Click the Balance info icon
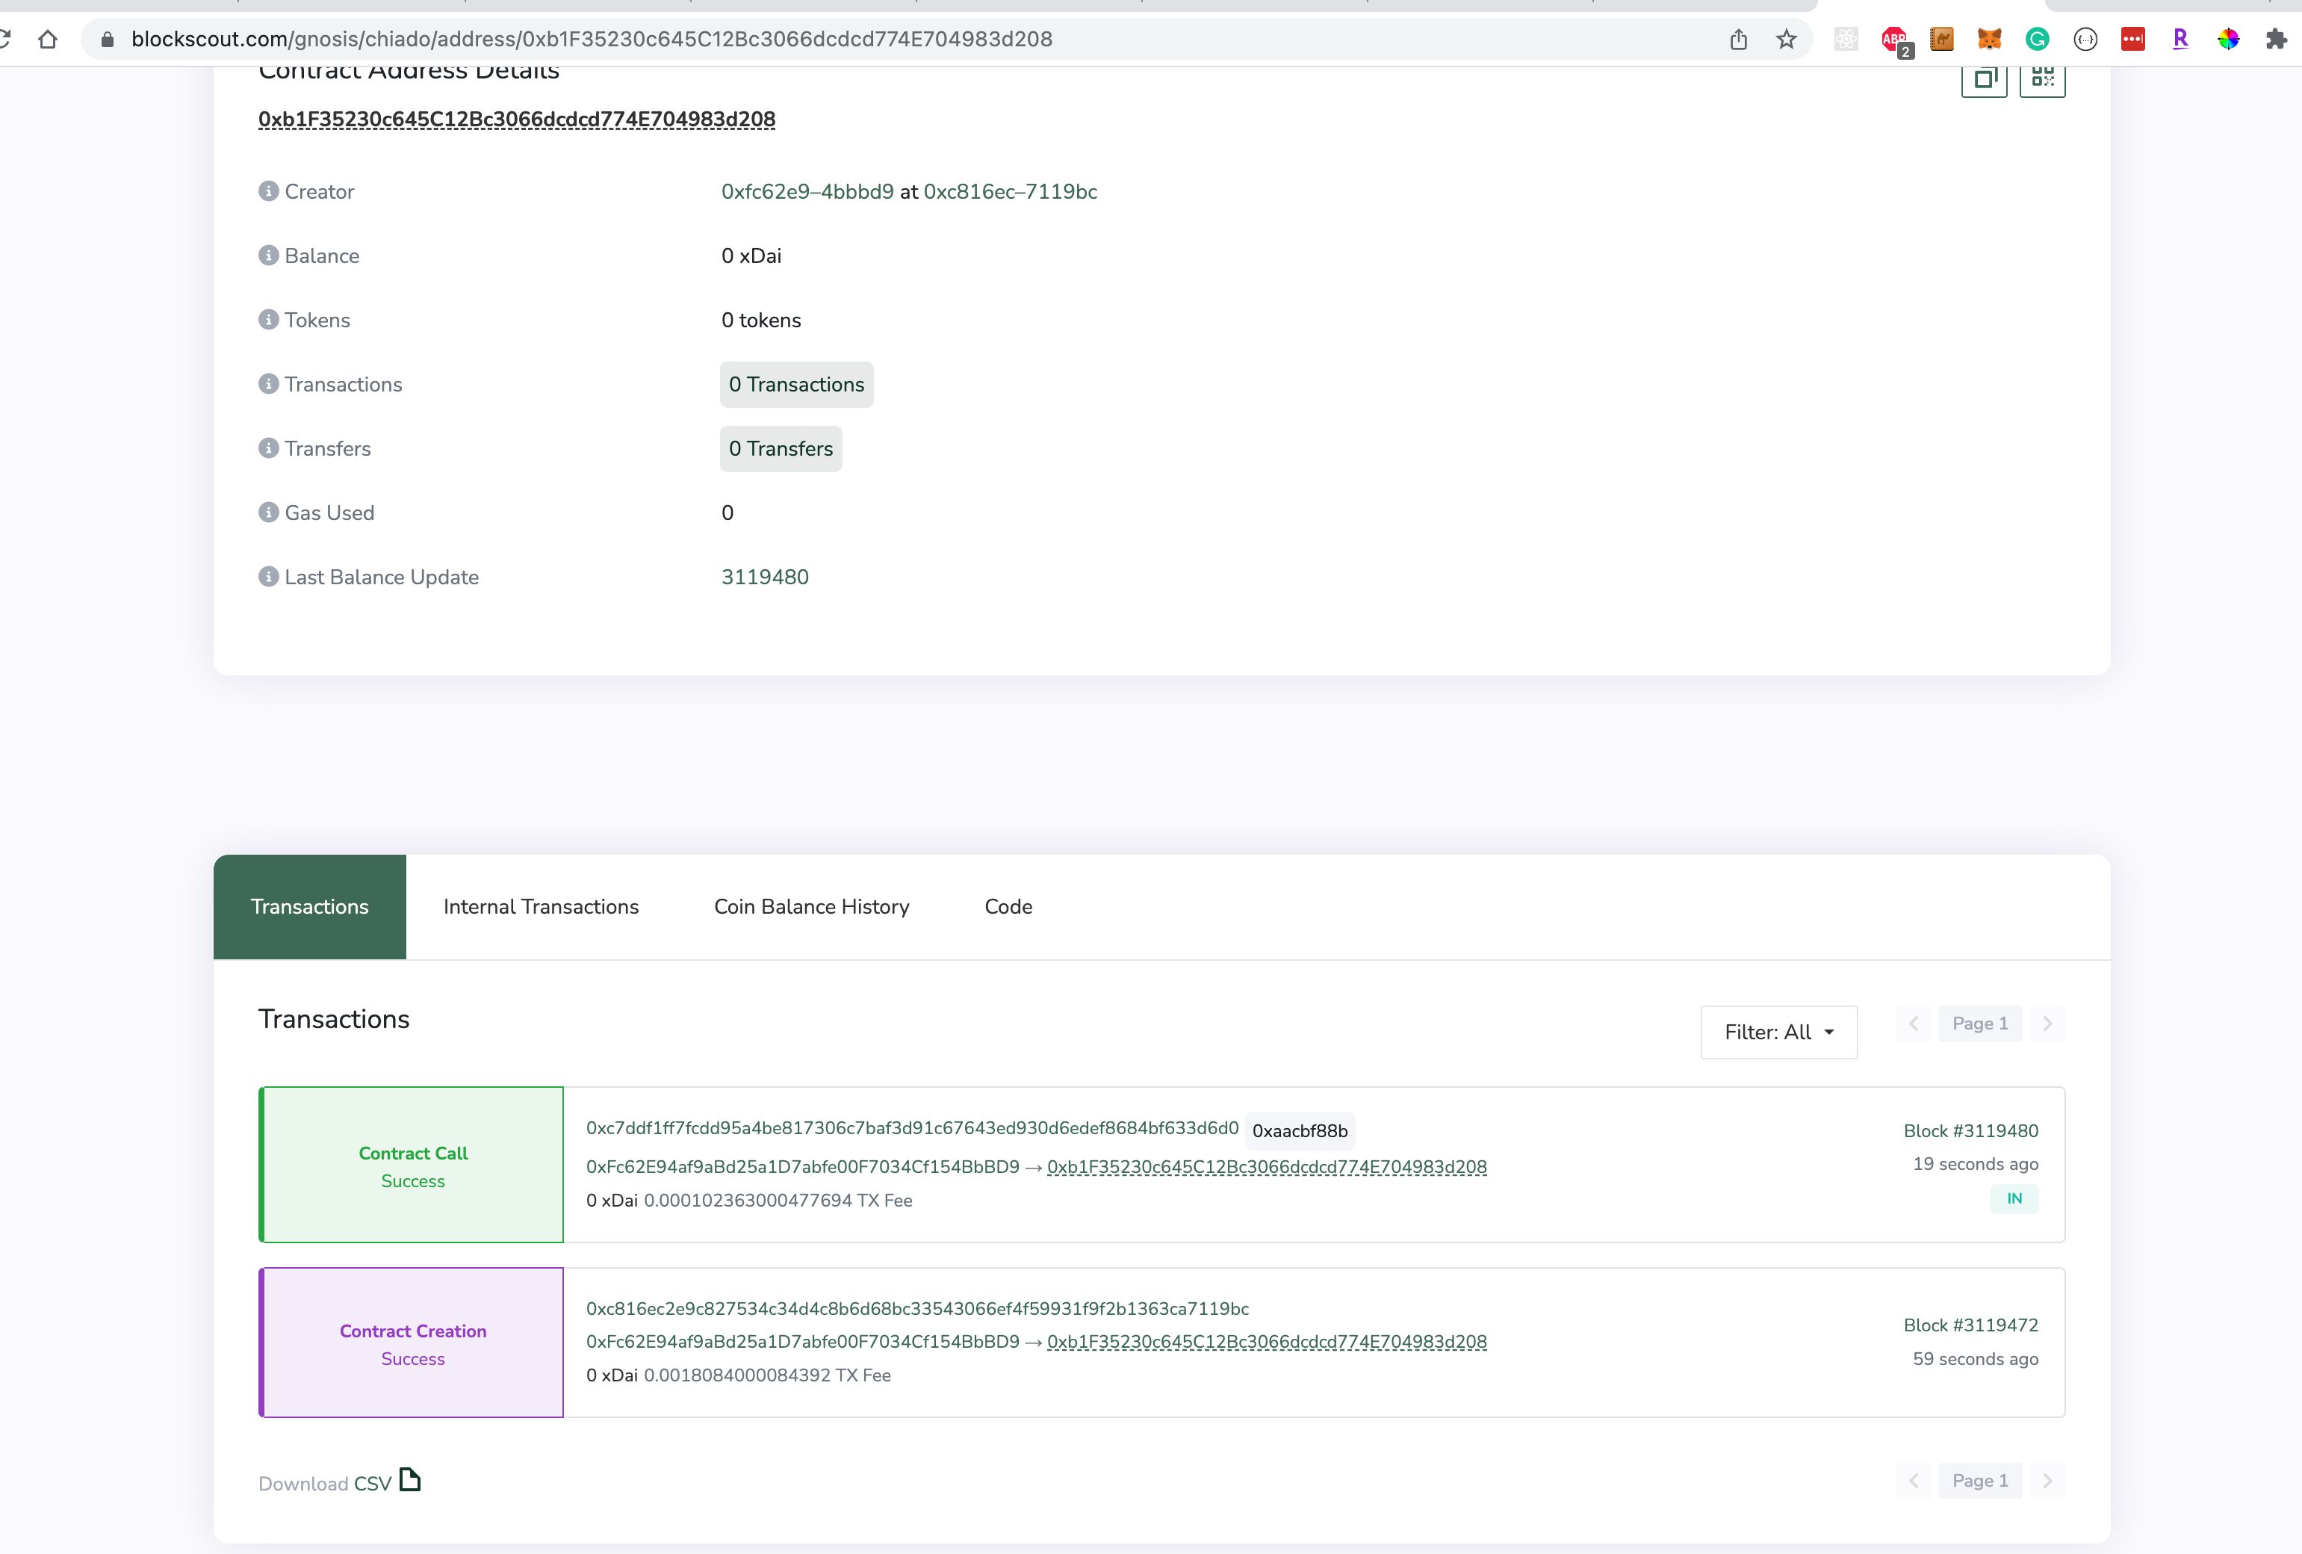The image size is (2302, 1554). click(268, 255)
